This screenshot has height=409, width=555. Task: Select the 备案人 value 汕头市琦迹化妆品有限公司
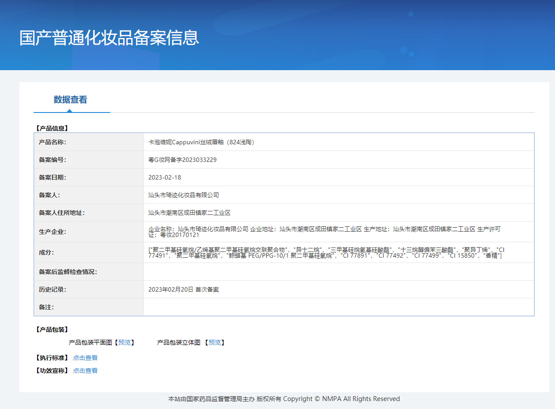click(x=184, y=195)
